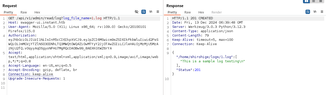Click the 'Response' panel title
This screenshot has width=326, height=95.
(175, 6)
